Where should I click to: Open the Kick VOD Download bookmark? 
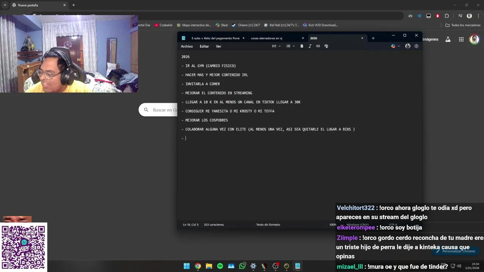(320, 25)
